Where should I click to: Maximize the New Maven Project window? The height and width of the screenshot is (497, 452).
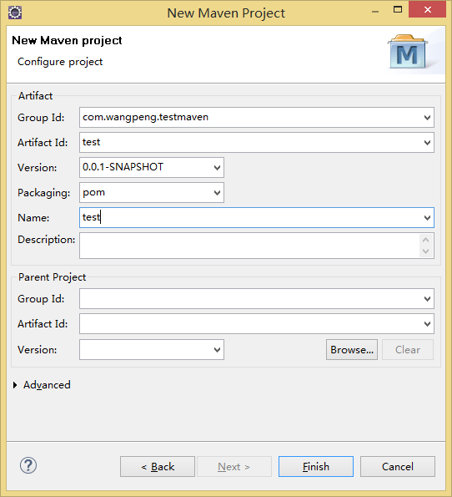(x=398, y=9)
